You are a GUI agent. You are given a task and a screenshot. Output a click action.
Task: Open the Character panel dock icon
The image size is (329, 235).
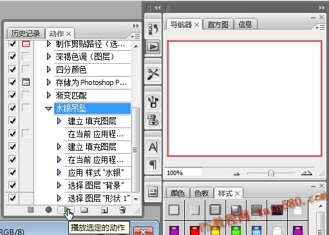point(153,147)
